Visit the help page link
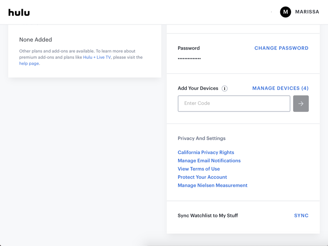Viewport: 328px width, 246px height. pyautogui.click(x=29, y=64)
